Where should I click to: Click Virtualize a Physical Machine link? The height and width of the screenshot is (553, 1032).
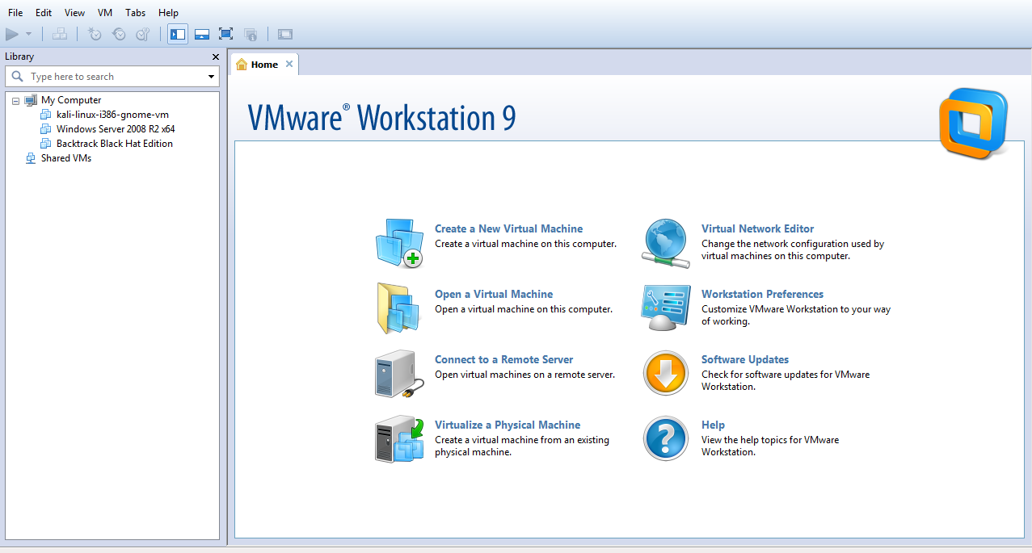(x=508, y=425)
